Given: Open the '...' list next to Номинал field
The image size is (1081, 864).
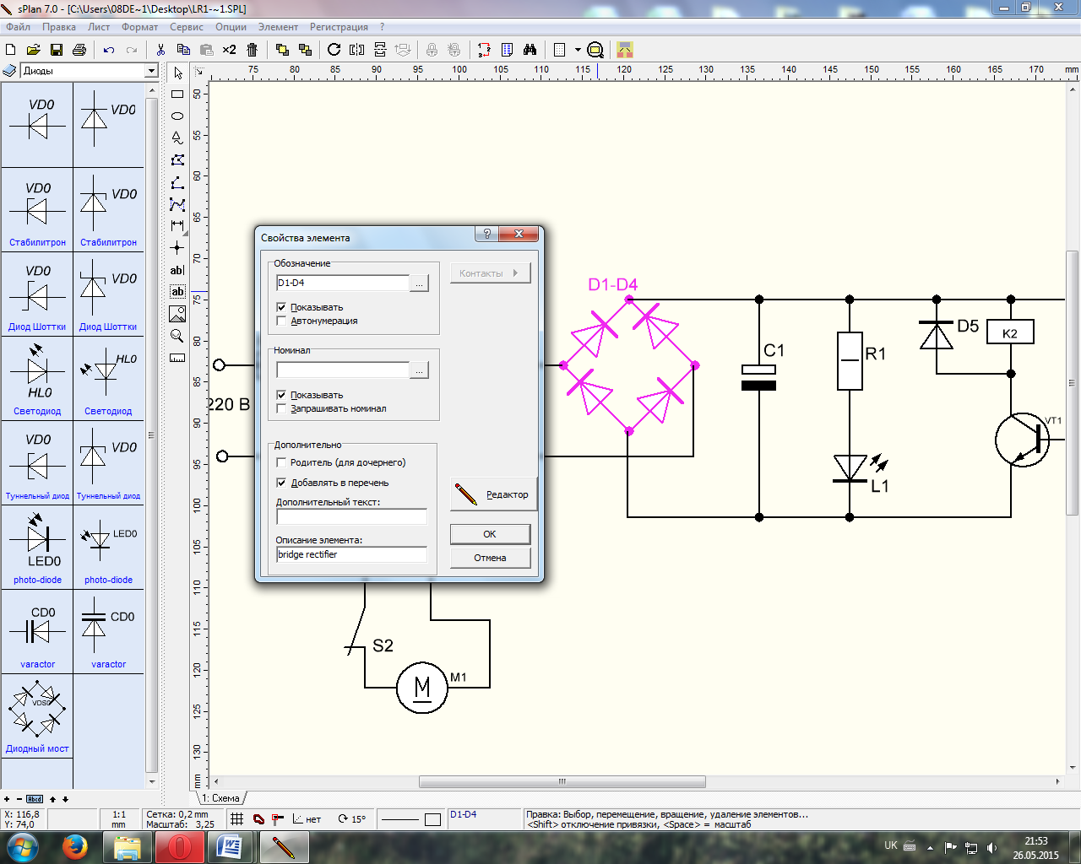Looking at the screenshot, I should 419,370.
